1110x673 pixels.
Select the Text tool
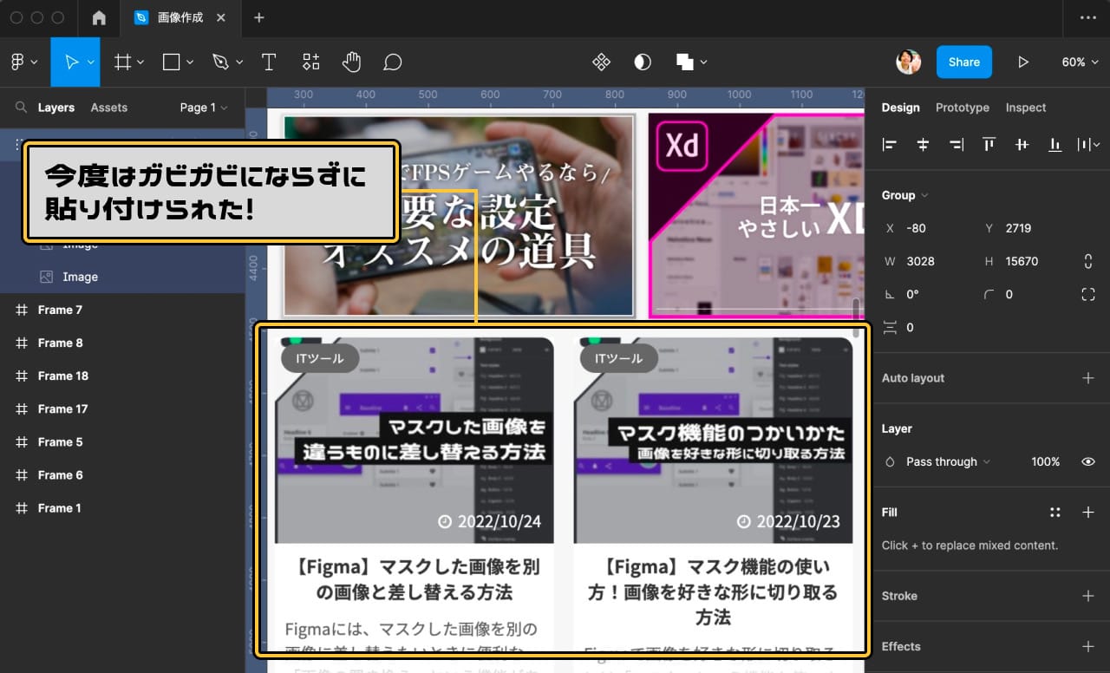coord(269,62)
